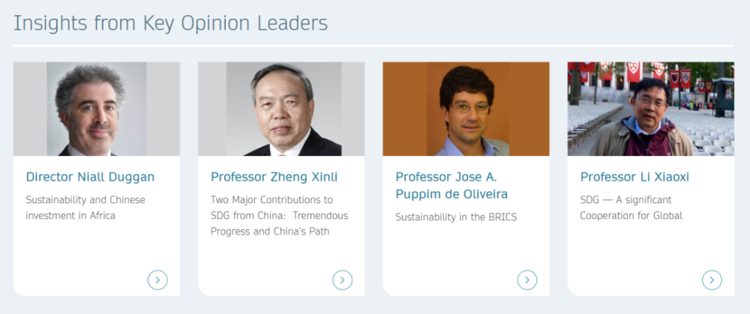The width and height of the screenshot is (750, 314).
Task: Open 'Two Major Contributions to SDG from China'
Action: pos(279,215)
